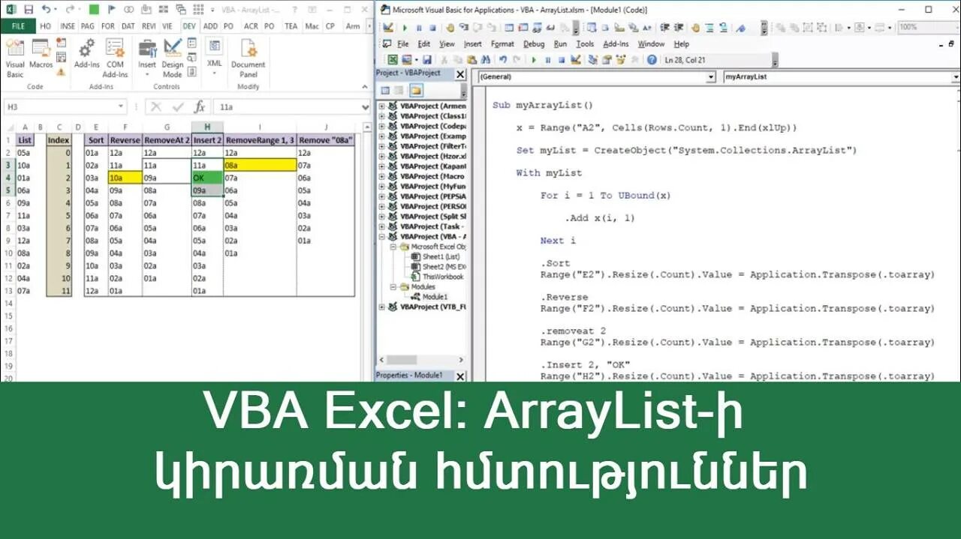
Task: Open VBA Help question mark icon
Action: tap(652, 60)
